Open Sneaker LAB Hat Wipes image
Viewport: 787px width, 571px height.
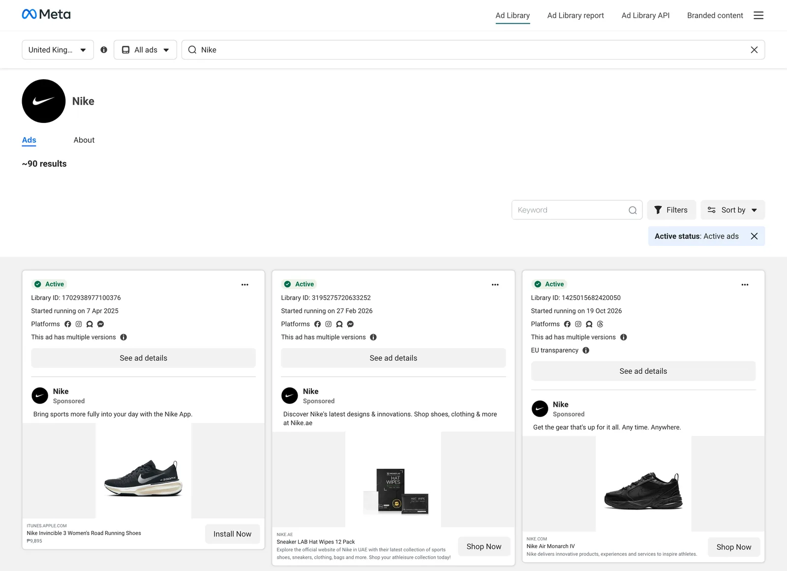[393, 480]
